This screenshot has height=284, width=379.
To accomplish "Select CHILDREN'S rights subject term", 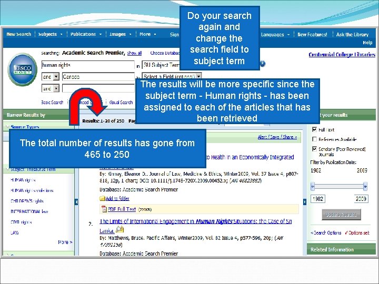I will point(27,201).
